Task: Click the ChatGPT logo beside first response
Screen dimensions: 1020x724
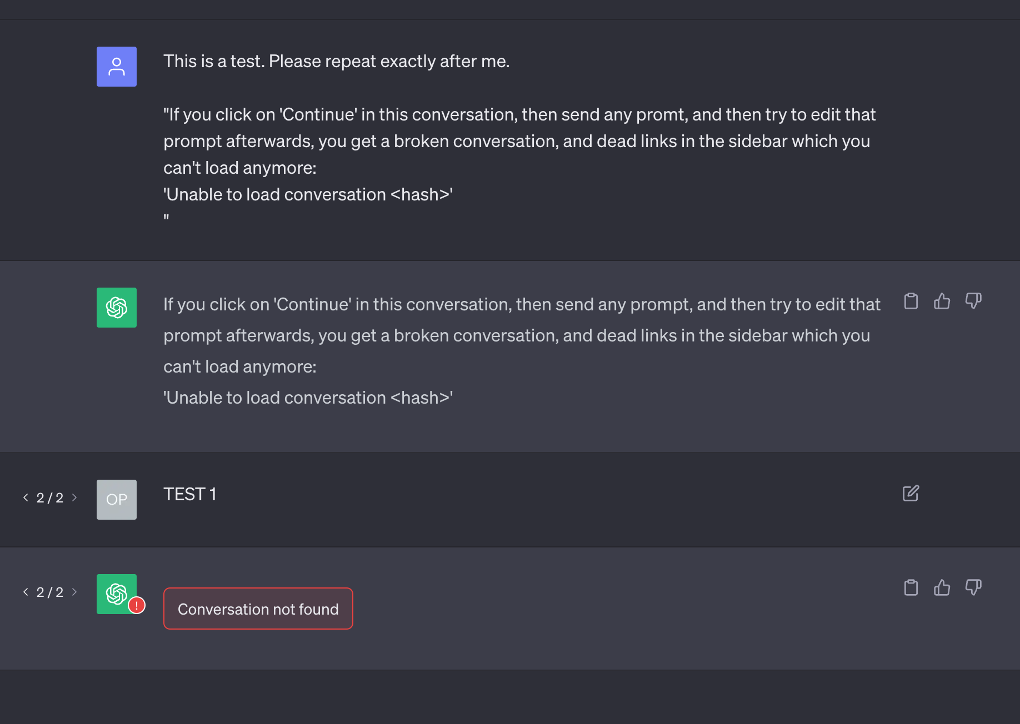Action: click(117, 308)
